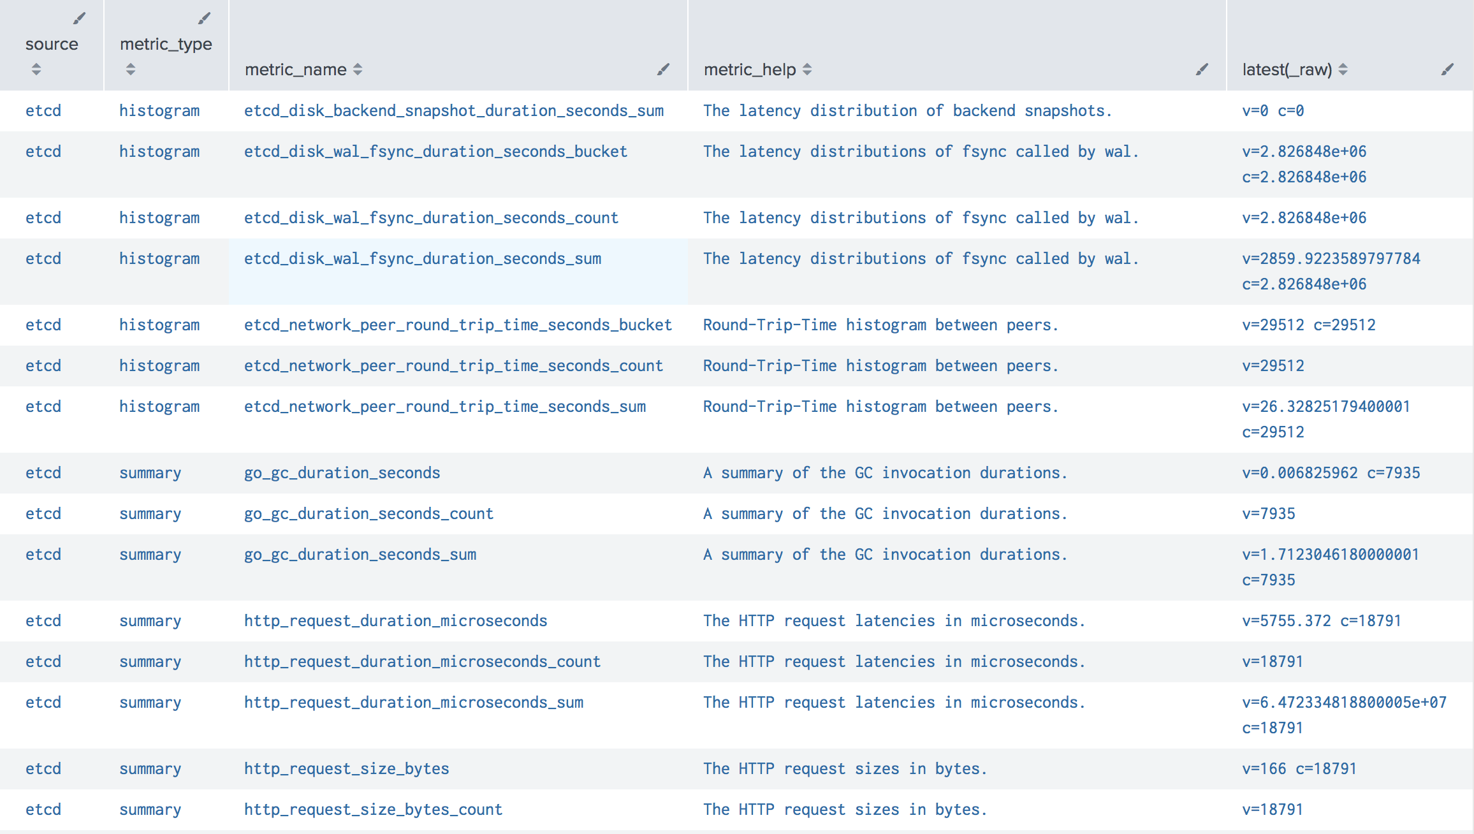Open etcd_network_peer_round_trip_time_seconds_bucket metric
Screen dimensions: 1474x834
pos(458,325)
